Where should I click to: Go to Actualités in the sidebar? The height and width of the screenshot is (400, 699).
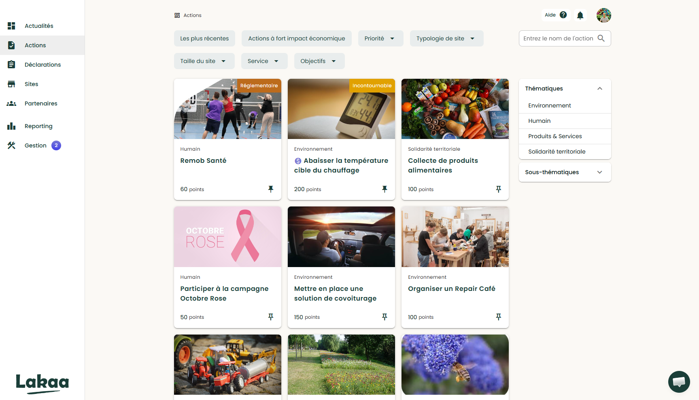[42, 26]
